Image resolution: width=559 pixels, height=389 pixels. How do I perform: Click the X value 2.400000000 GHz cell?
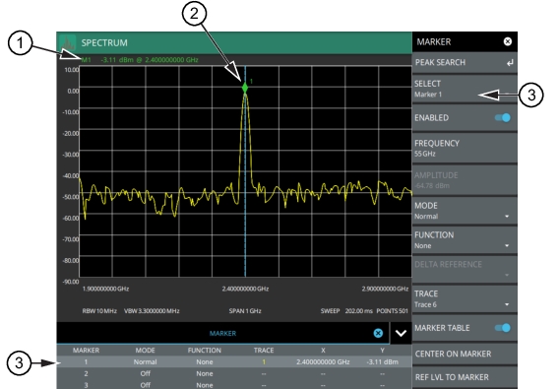tap(323, 361)
